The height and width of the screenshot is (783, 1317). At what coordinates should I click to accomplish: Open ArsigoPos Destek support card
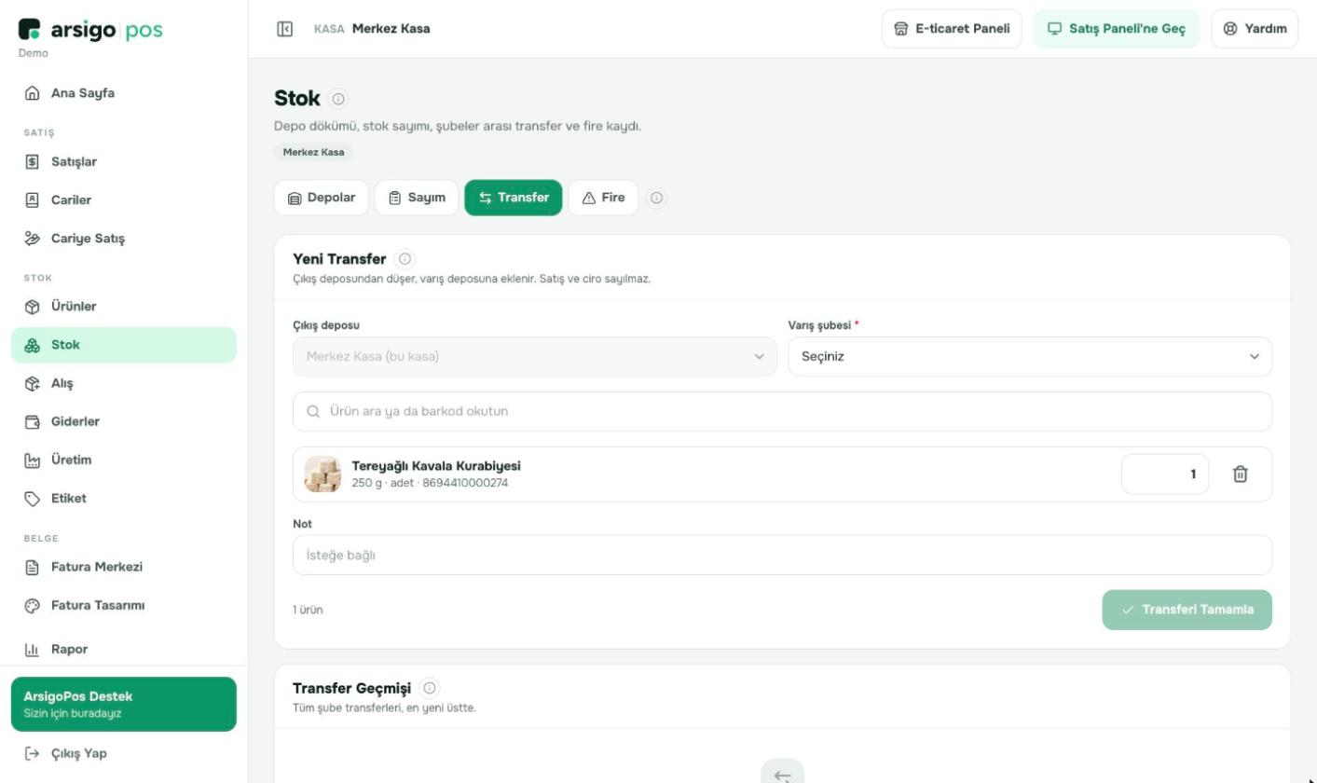[124, 704]
